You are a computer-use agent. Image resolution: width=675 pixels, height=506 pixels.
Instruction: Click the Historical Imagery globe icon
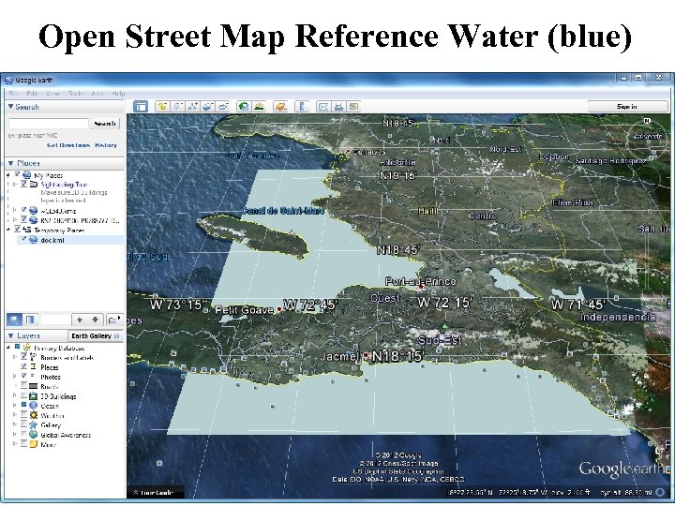244,106
